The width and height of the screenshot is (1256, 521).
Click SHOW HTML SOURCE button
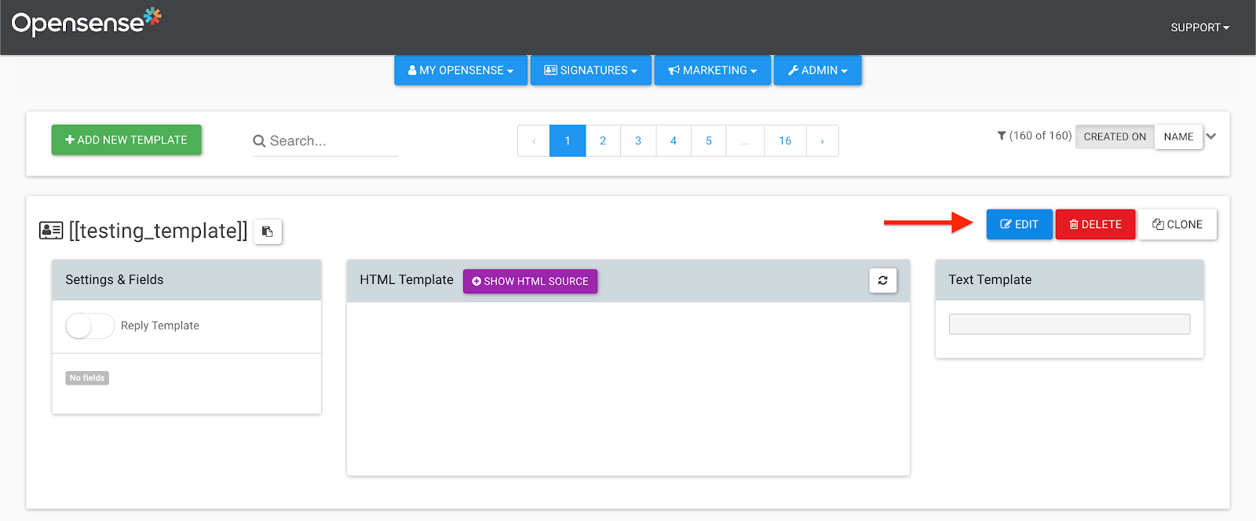[530, 281]
